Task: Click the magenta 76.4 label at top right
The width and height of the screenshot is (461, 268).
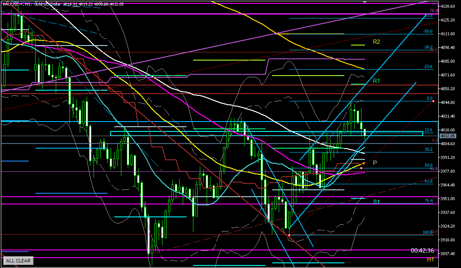Action: 433,11
